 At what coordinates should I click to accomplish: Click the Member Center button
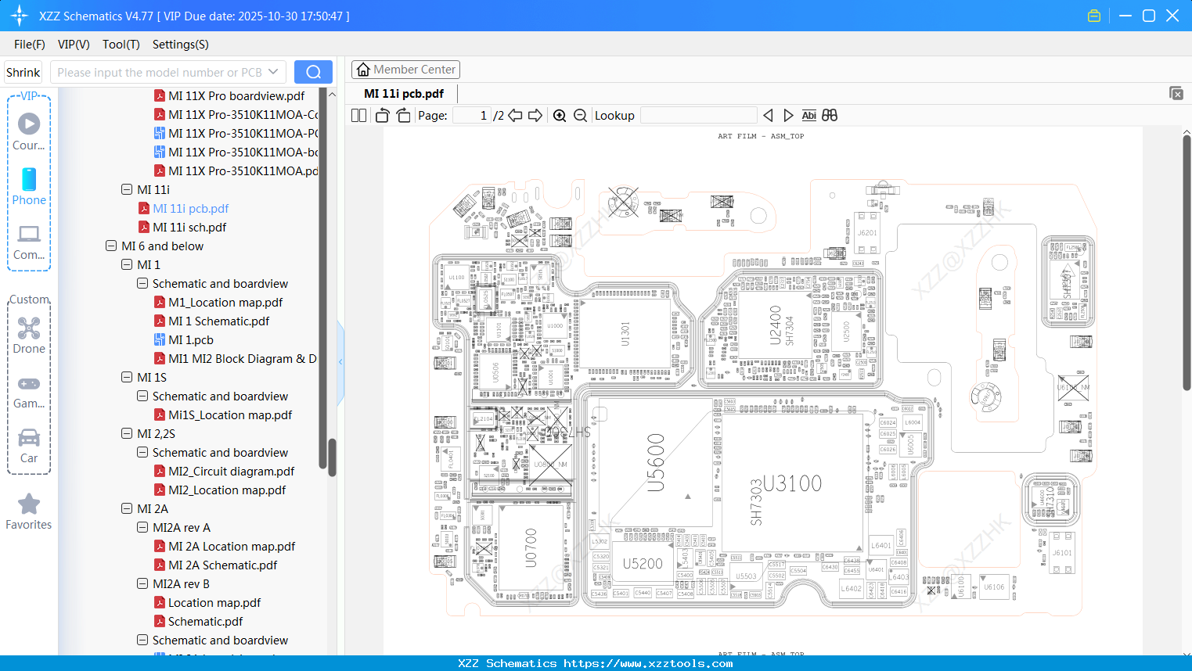[405, 69]
